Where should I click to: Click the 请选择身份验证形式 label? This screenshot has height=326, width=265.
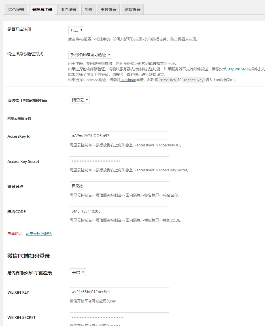point(25,54)
